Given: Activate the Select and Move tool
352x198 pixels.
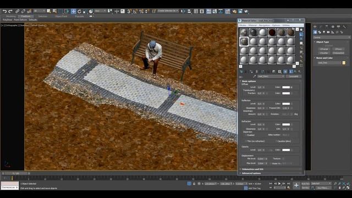Looking at the screenshot, I should pos(73,11).
